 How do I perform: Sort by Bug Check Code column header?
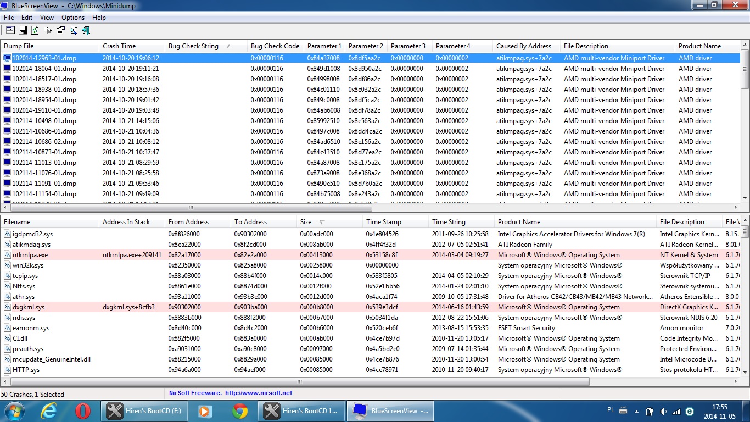tap(275, 46)
